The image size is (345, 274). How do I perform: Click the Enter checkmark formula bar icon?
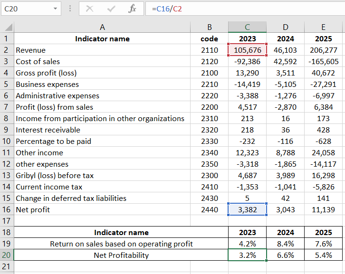pos(111,9)
